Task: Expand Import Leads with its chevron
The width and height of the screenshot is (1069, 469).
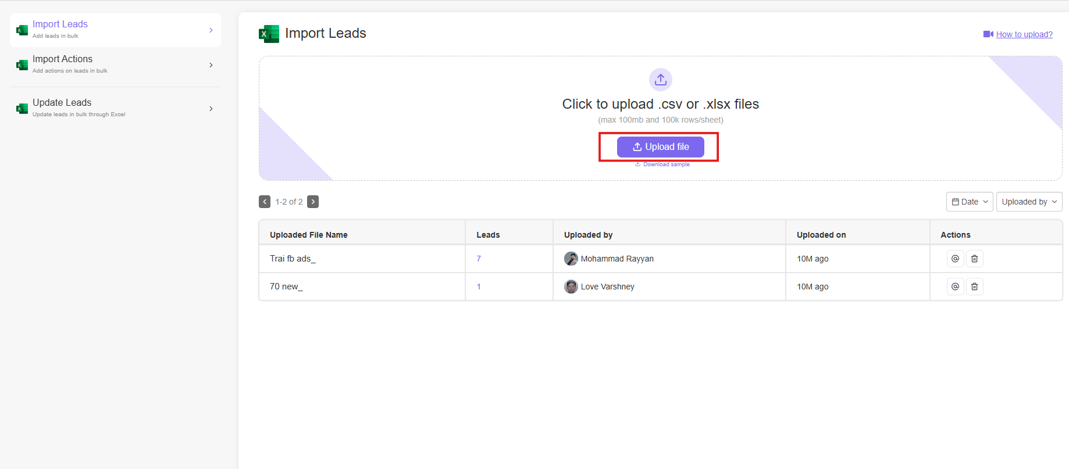Action: 211,30
